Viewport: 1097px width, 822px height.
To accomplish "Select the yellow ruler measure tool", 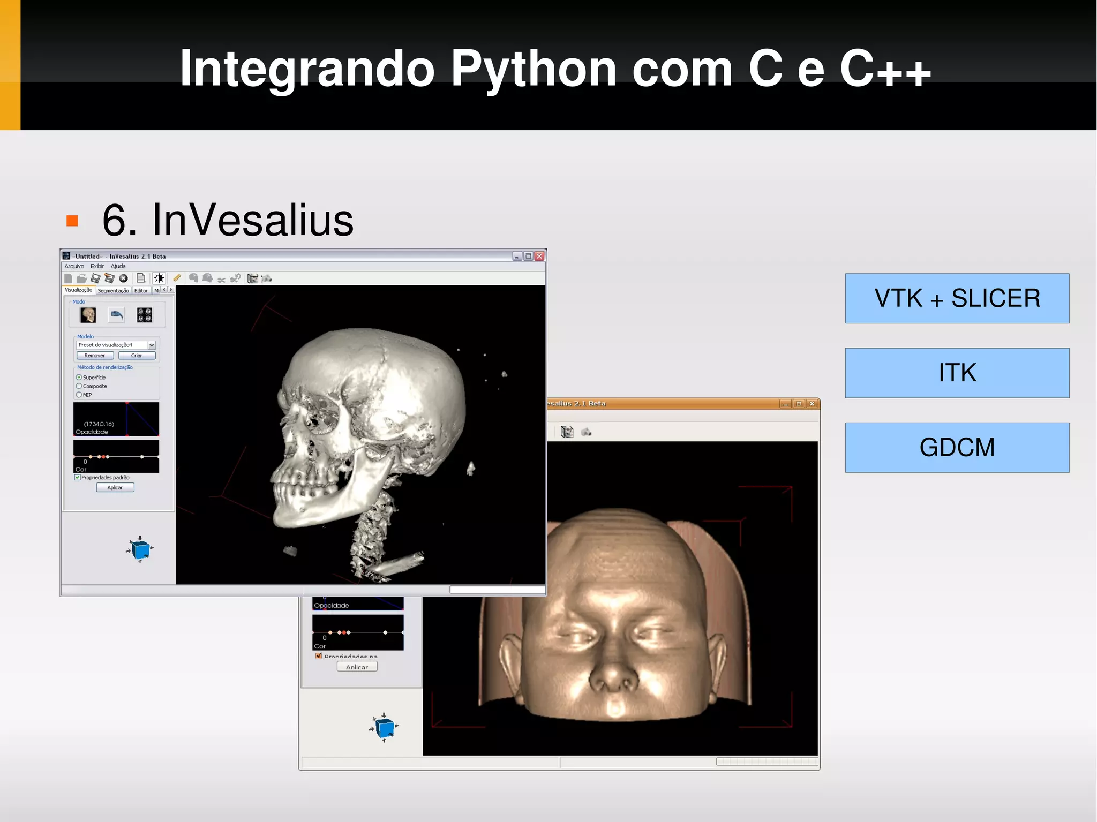I will [177, 278].
